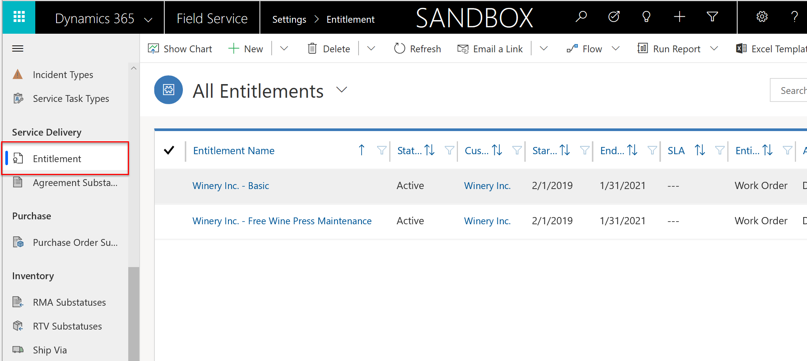Click the Flow button
The width and height of the screenshot is (807, 361).
click(x=584, y=48)
